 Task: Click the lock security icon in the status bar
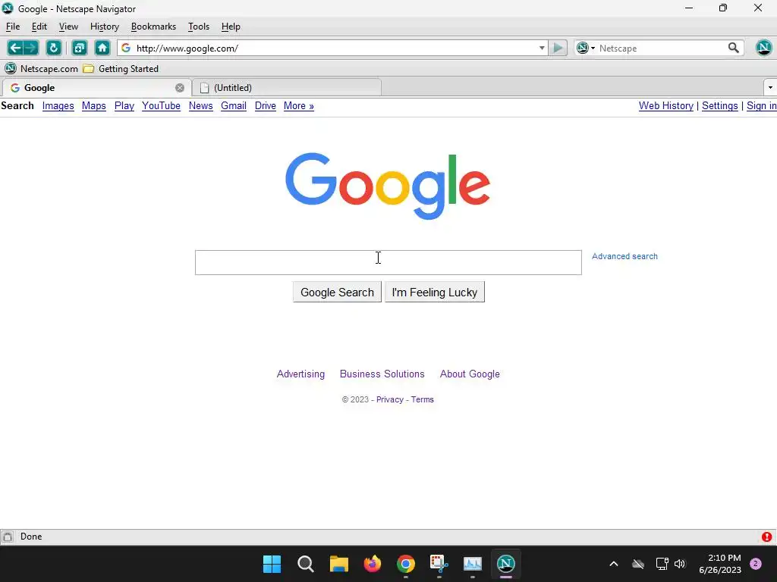click(8, 537)
